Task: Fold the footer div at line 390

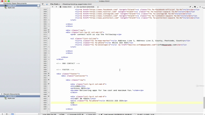Action: point(49,74)
